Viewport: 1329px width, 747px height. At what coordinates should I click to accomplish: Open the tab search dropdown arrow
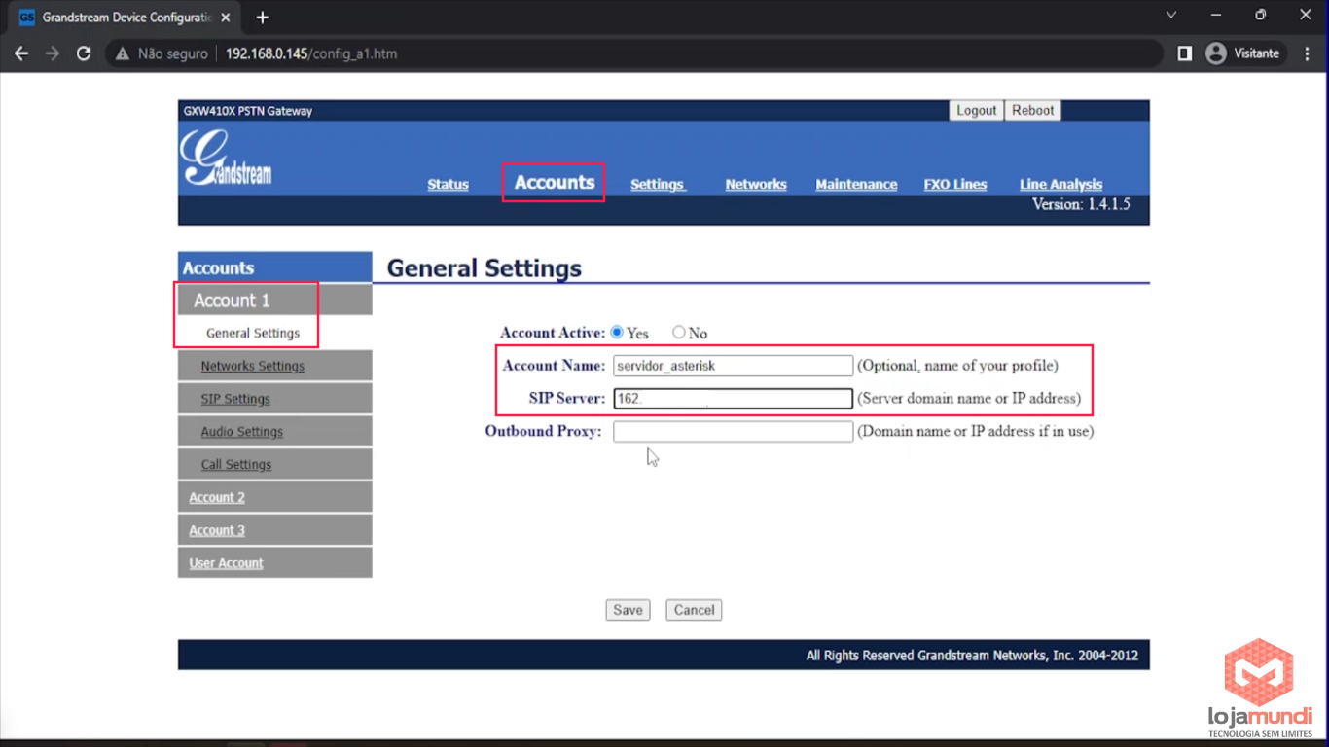pos(1171,16)
